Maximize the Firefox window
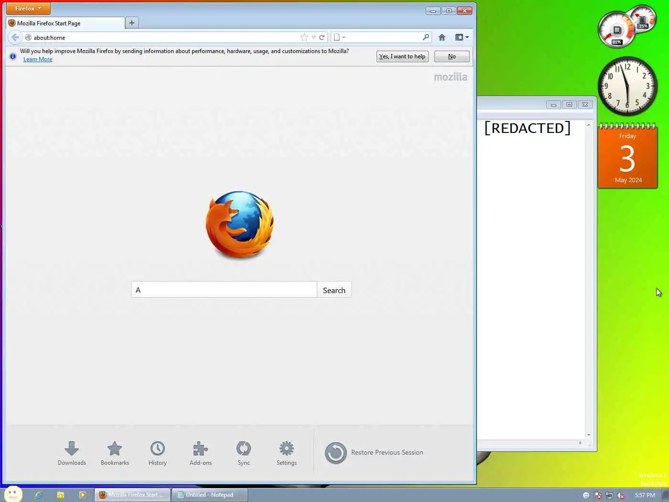669x502 pixels. pyautogui.click(x=449, y=11)
